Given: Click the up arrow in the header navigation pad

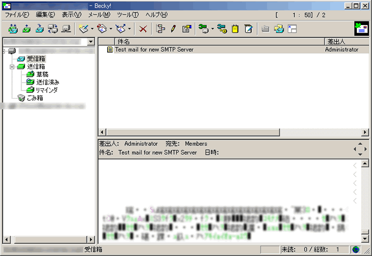Looking at the screenshot, I should tap(360, 144).
